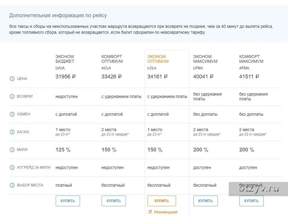Select the ЭКОНОМ БЮДЖЕТ fare header

(x=65, y=59)
